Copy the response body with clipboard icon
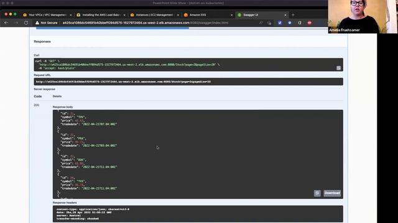The image size is (398, 223). (317, 193)
